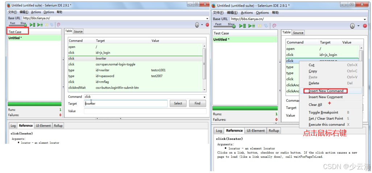Screen dimensions: 372x173
Task: Choose Copy in the context menu
Action: coord(313,71)
